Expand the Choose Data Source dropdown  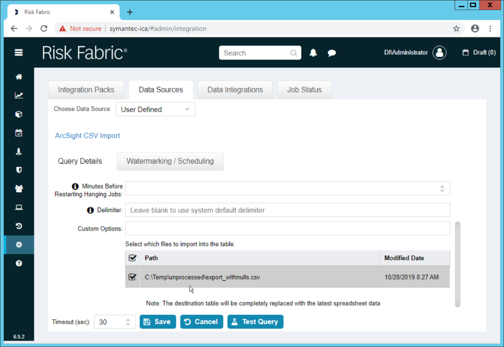pyautogui.click(x=155, y=109)
